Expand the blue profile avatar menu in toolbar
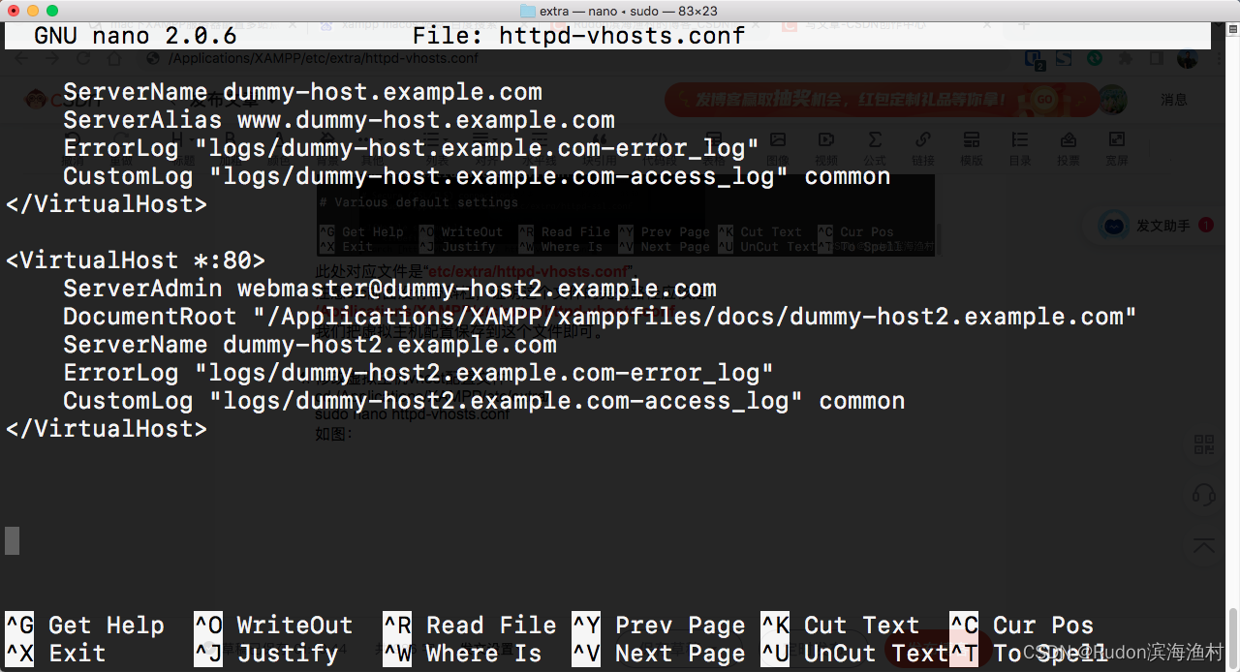 coord(1187,58)
